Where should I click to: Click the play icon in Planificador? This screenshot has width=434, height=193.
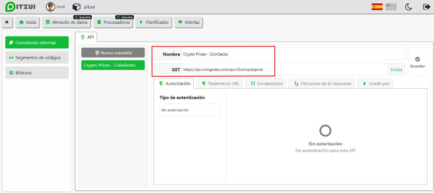pyautogui.click(x=141, y=22)
